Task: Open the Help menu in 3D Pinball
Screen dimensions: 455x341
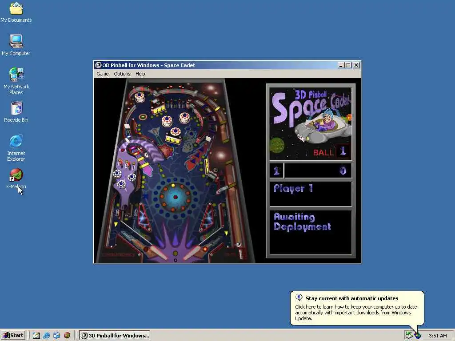Action: (x=140, y=74)
